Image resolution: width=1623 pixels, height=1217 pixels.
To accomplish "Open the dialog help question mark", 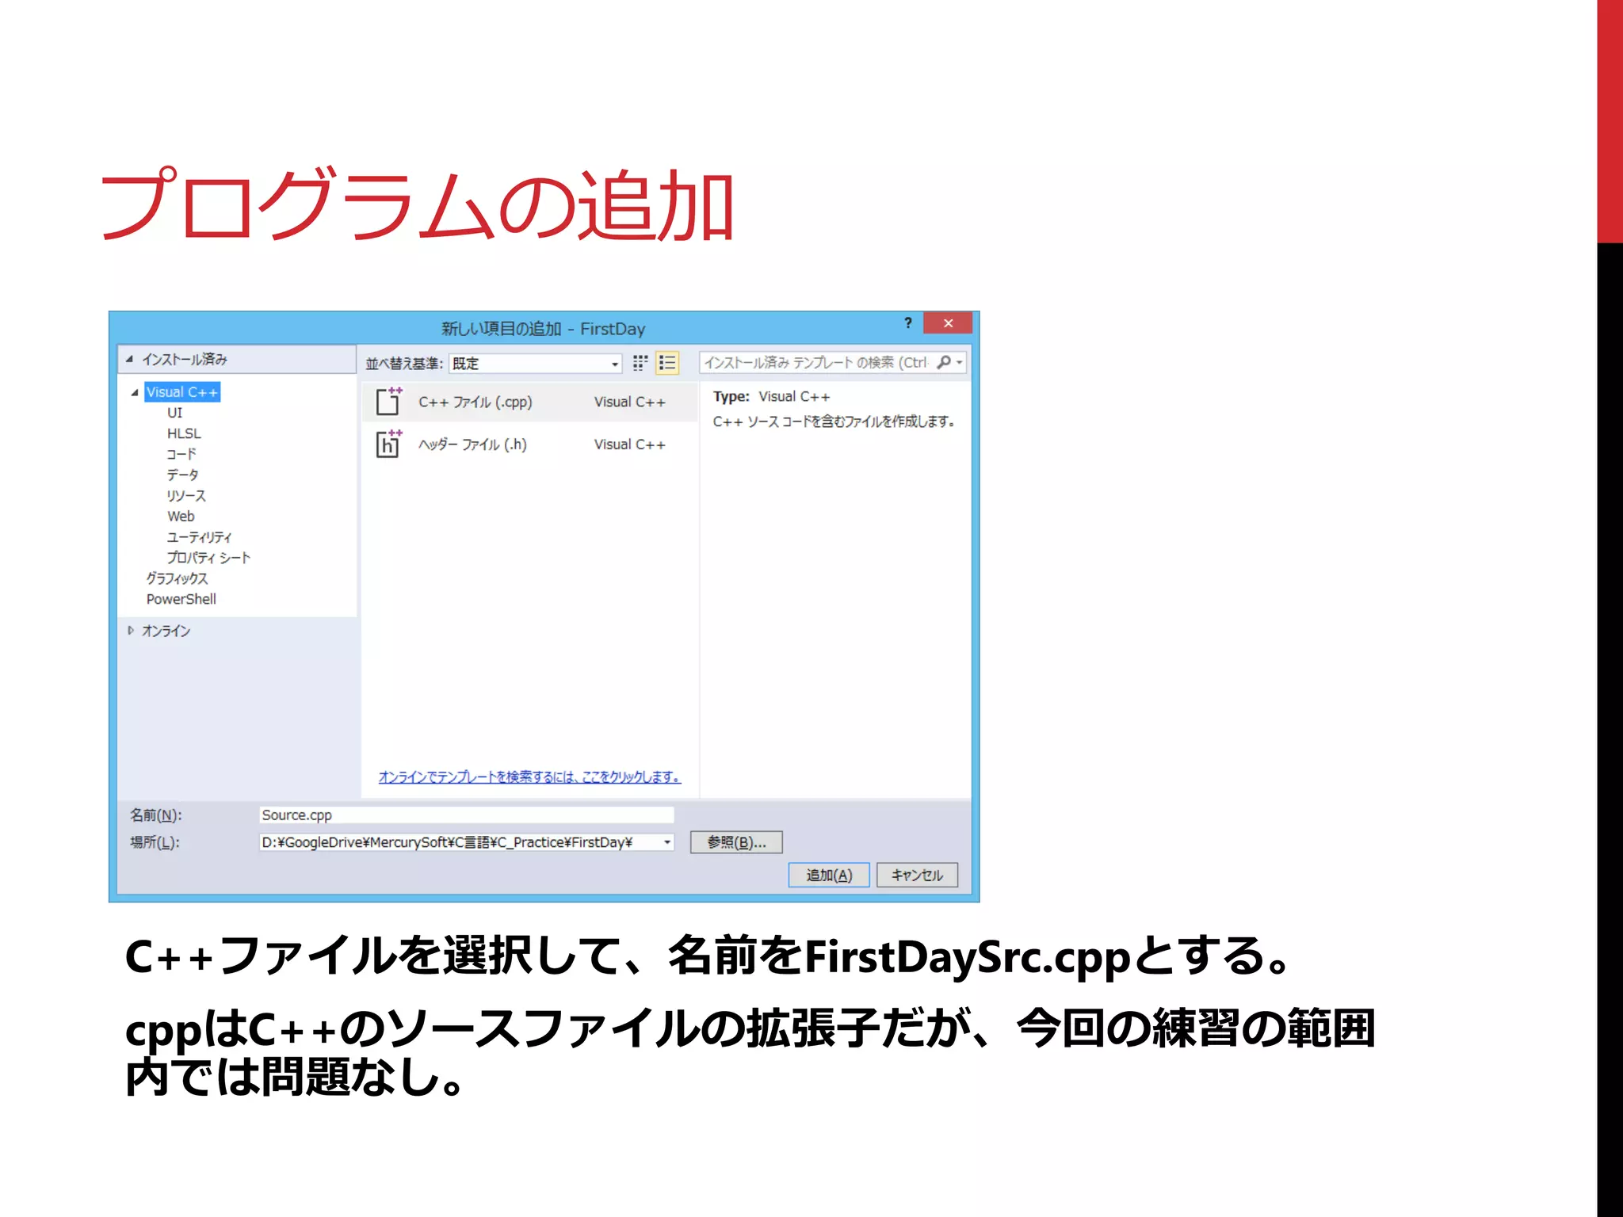I will point(908,322).
